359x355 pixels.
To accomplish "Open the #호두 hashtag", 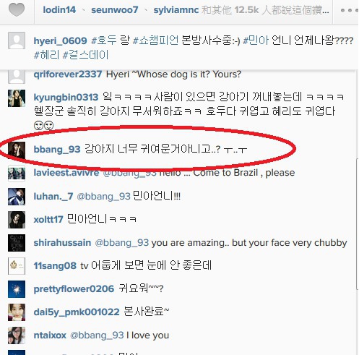I will coord(104,40).
